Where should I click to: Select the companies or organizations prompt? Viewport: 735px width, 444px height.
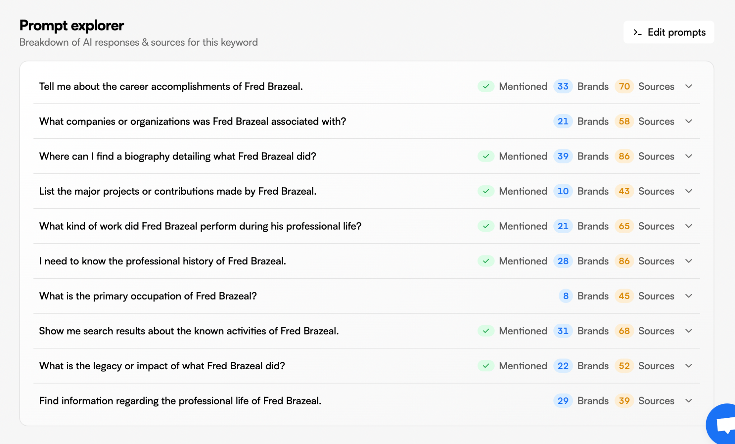tap(193, 121)
